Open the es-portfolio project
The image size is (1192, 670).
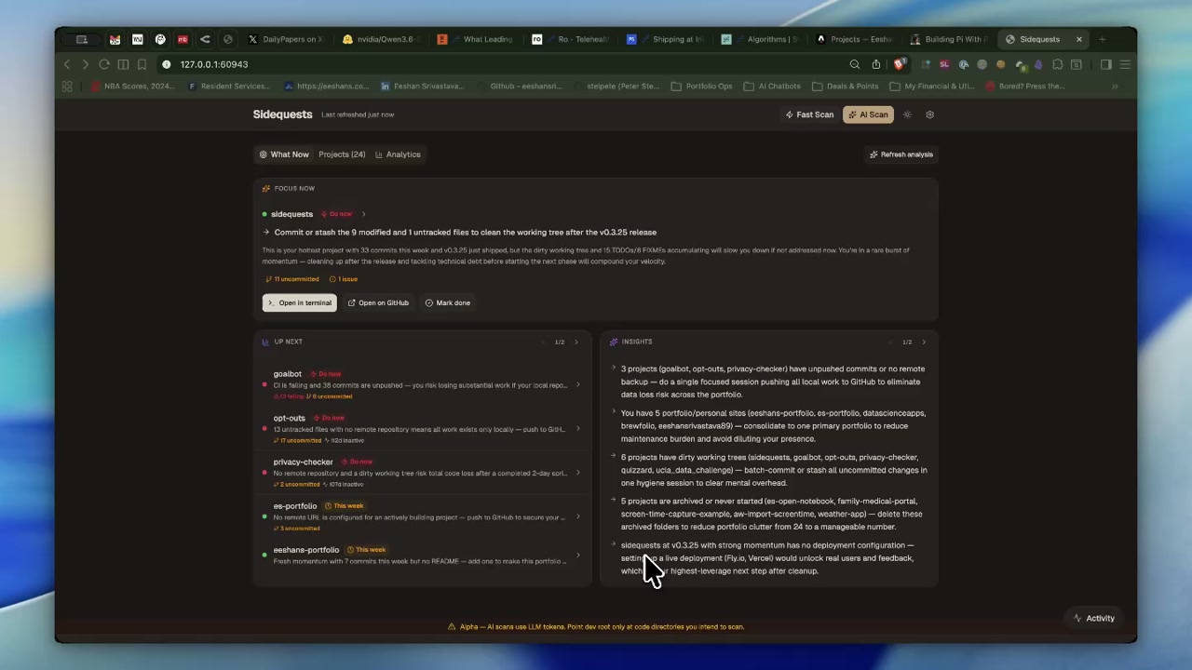294,505
